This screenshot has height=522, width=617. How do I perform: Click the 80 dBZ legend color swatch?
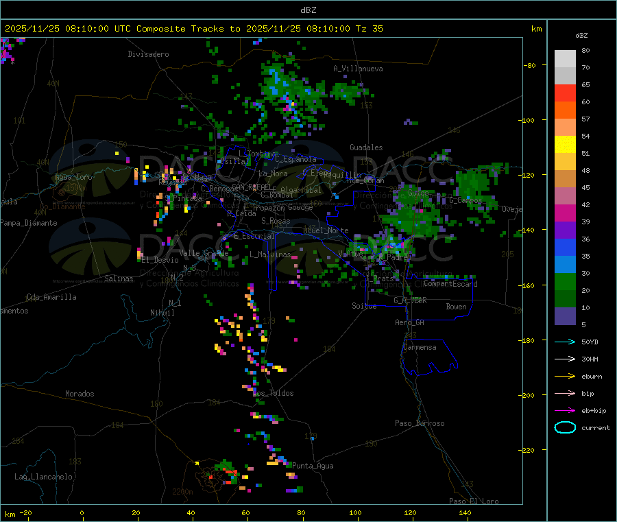565,59
